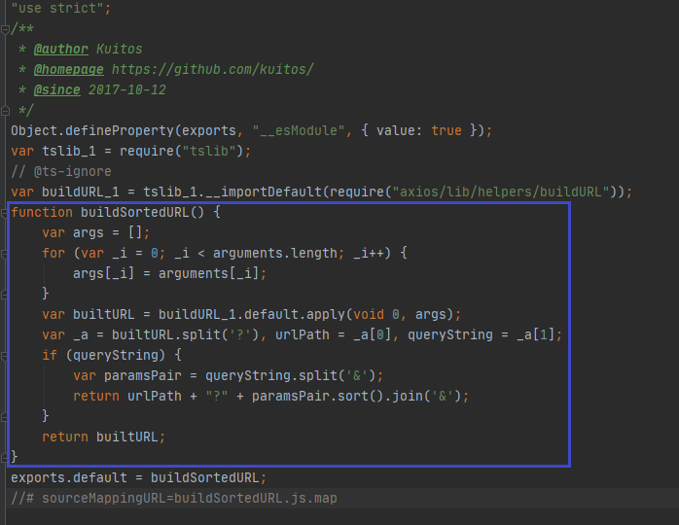
Task: Collapse the if (queryString) block fold toggle
Action: click(x=4, y=356)
